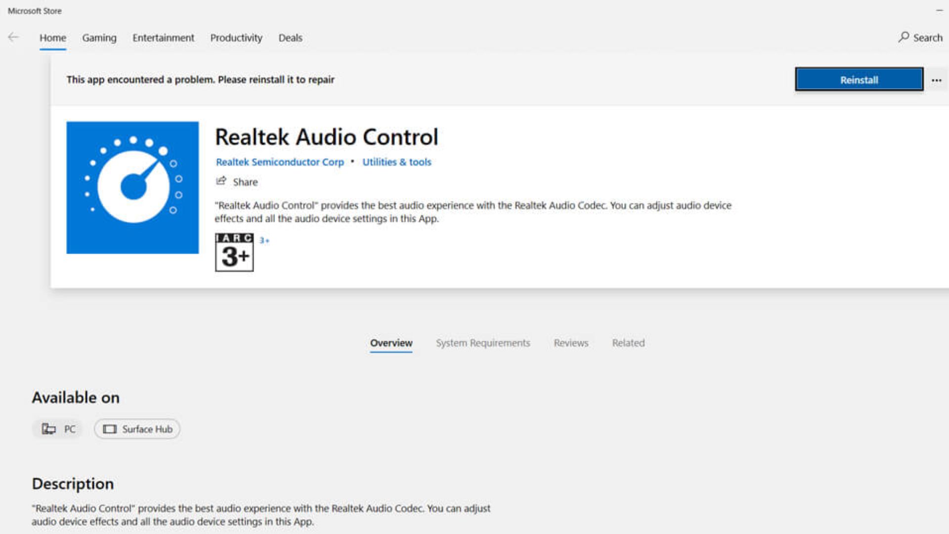The width and height of the screenshot is (949, 534).
Task: Minimize the Microsoft Store window
Action: (939, 10)
